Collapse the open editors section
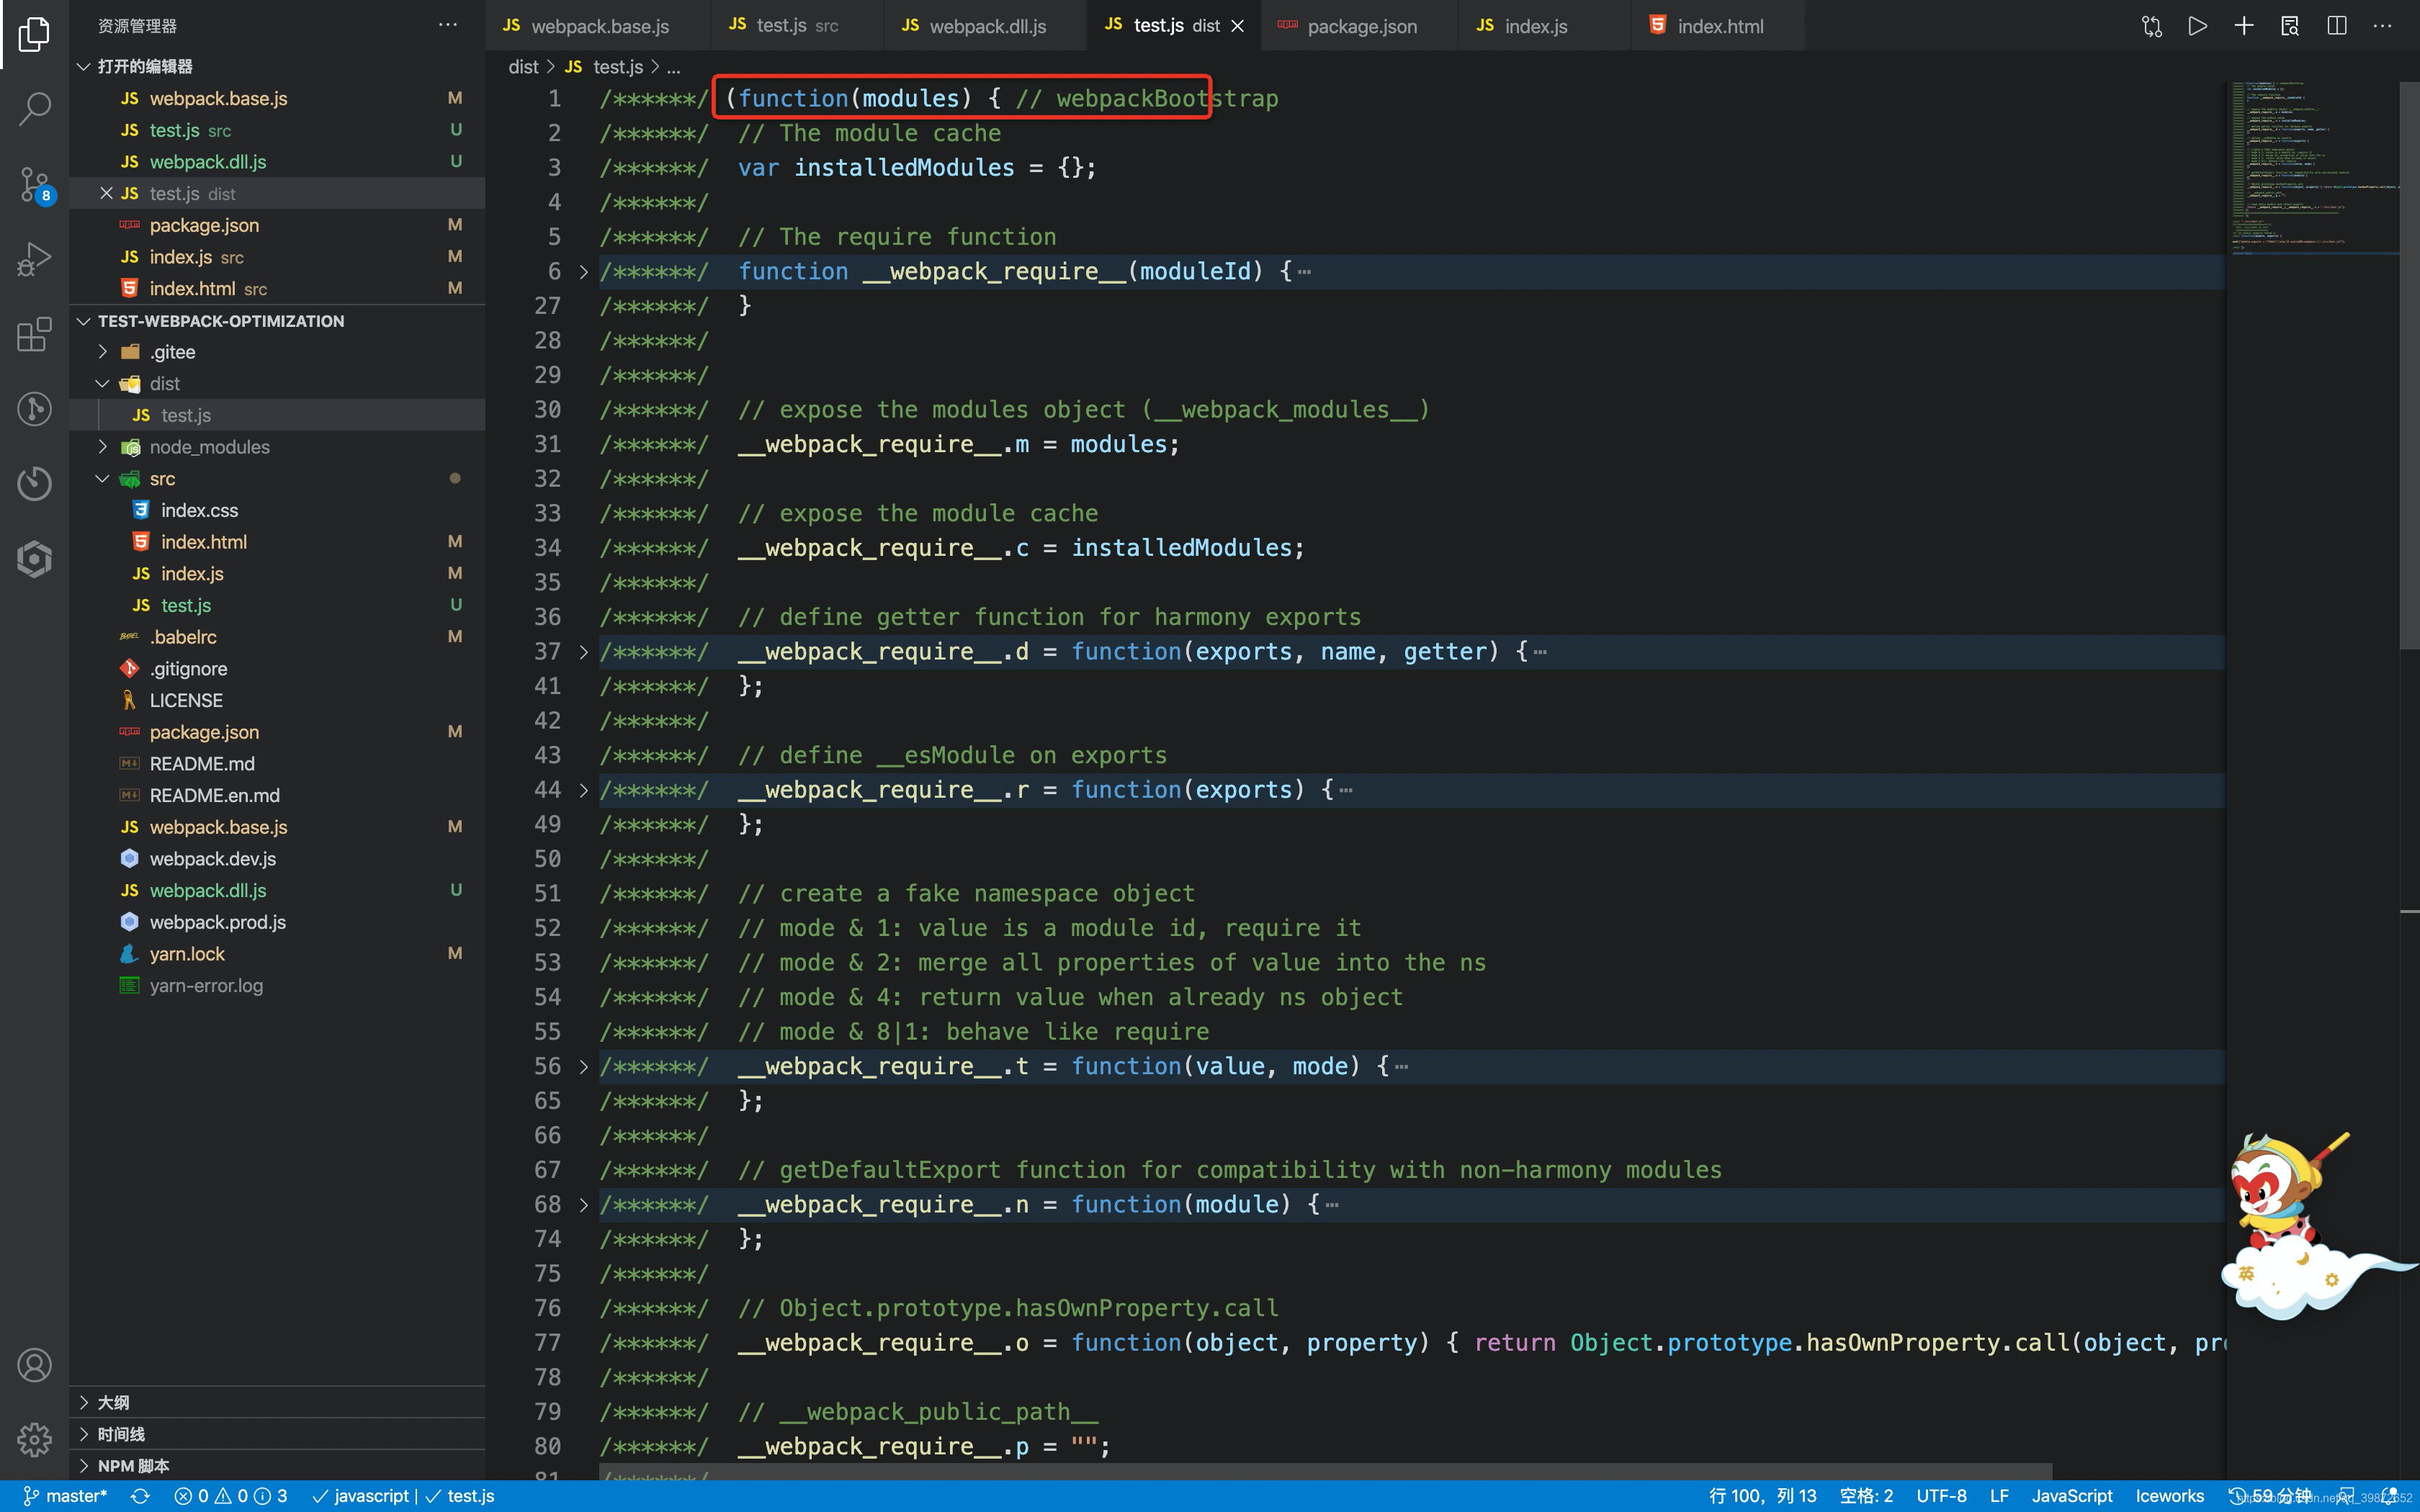Image resolution: width=2420 pixels, height=1512 pixels. (84, 66)
